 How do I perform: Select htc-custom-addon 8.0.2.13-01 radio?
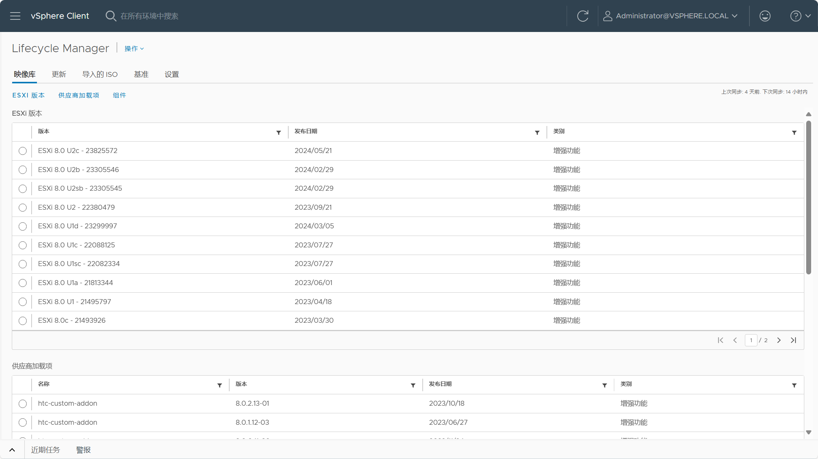(22, 403)
